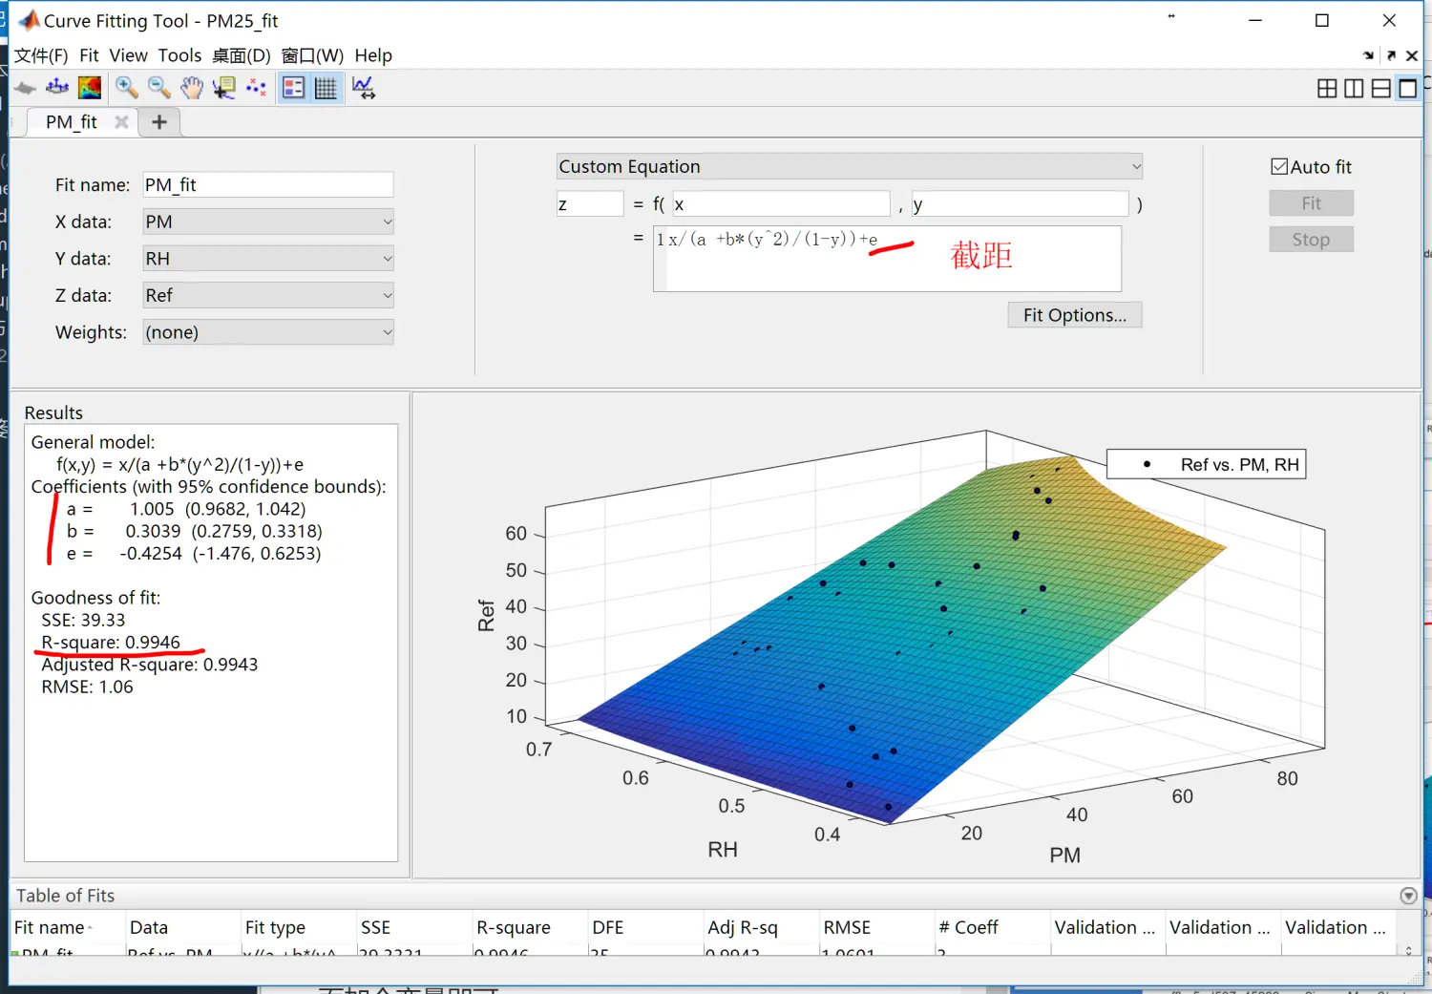Choose the exclude outliers tool

256,88
